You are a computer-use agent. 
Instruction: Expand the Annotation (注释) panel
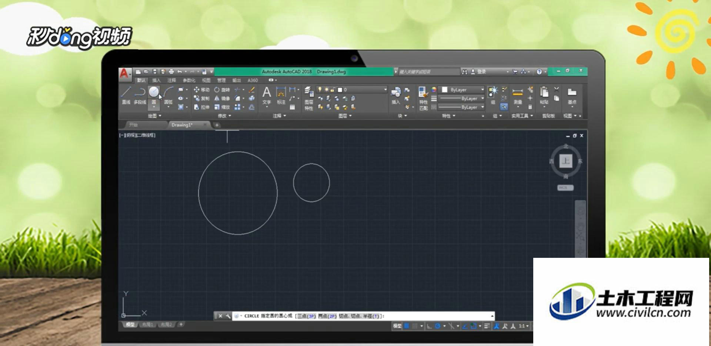click(279, 116)
